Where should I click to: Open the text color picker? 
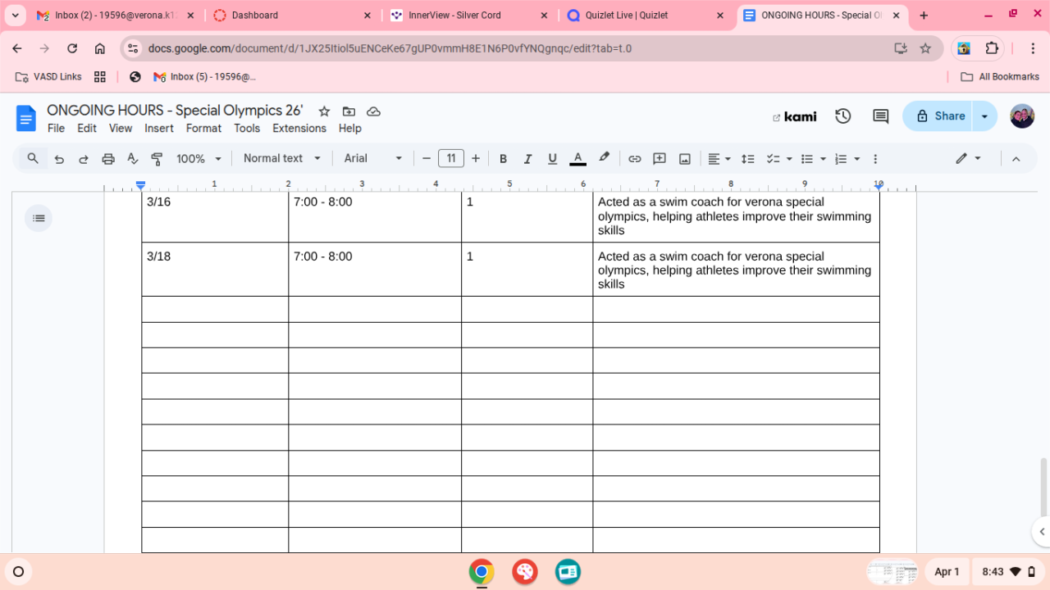[577, 159]
